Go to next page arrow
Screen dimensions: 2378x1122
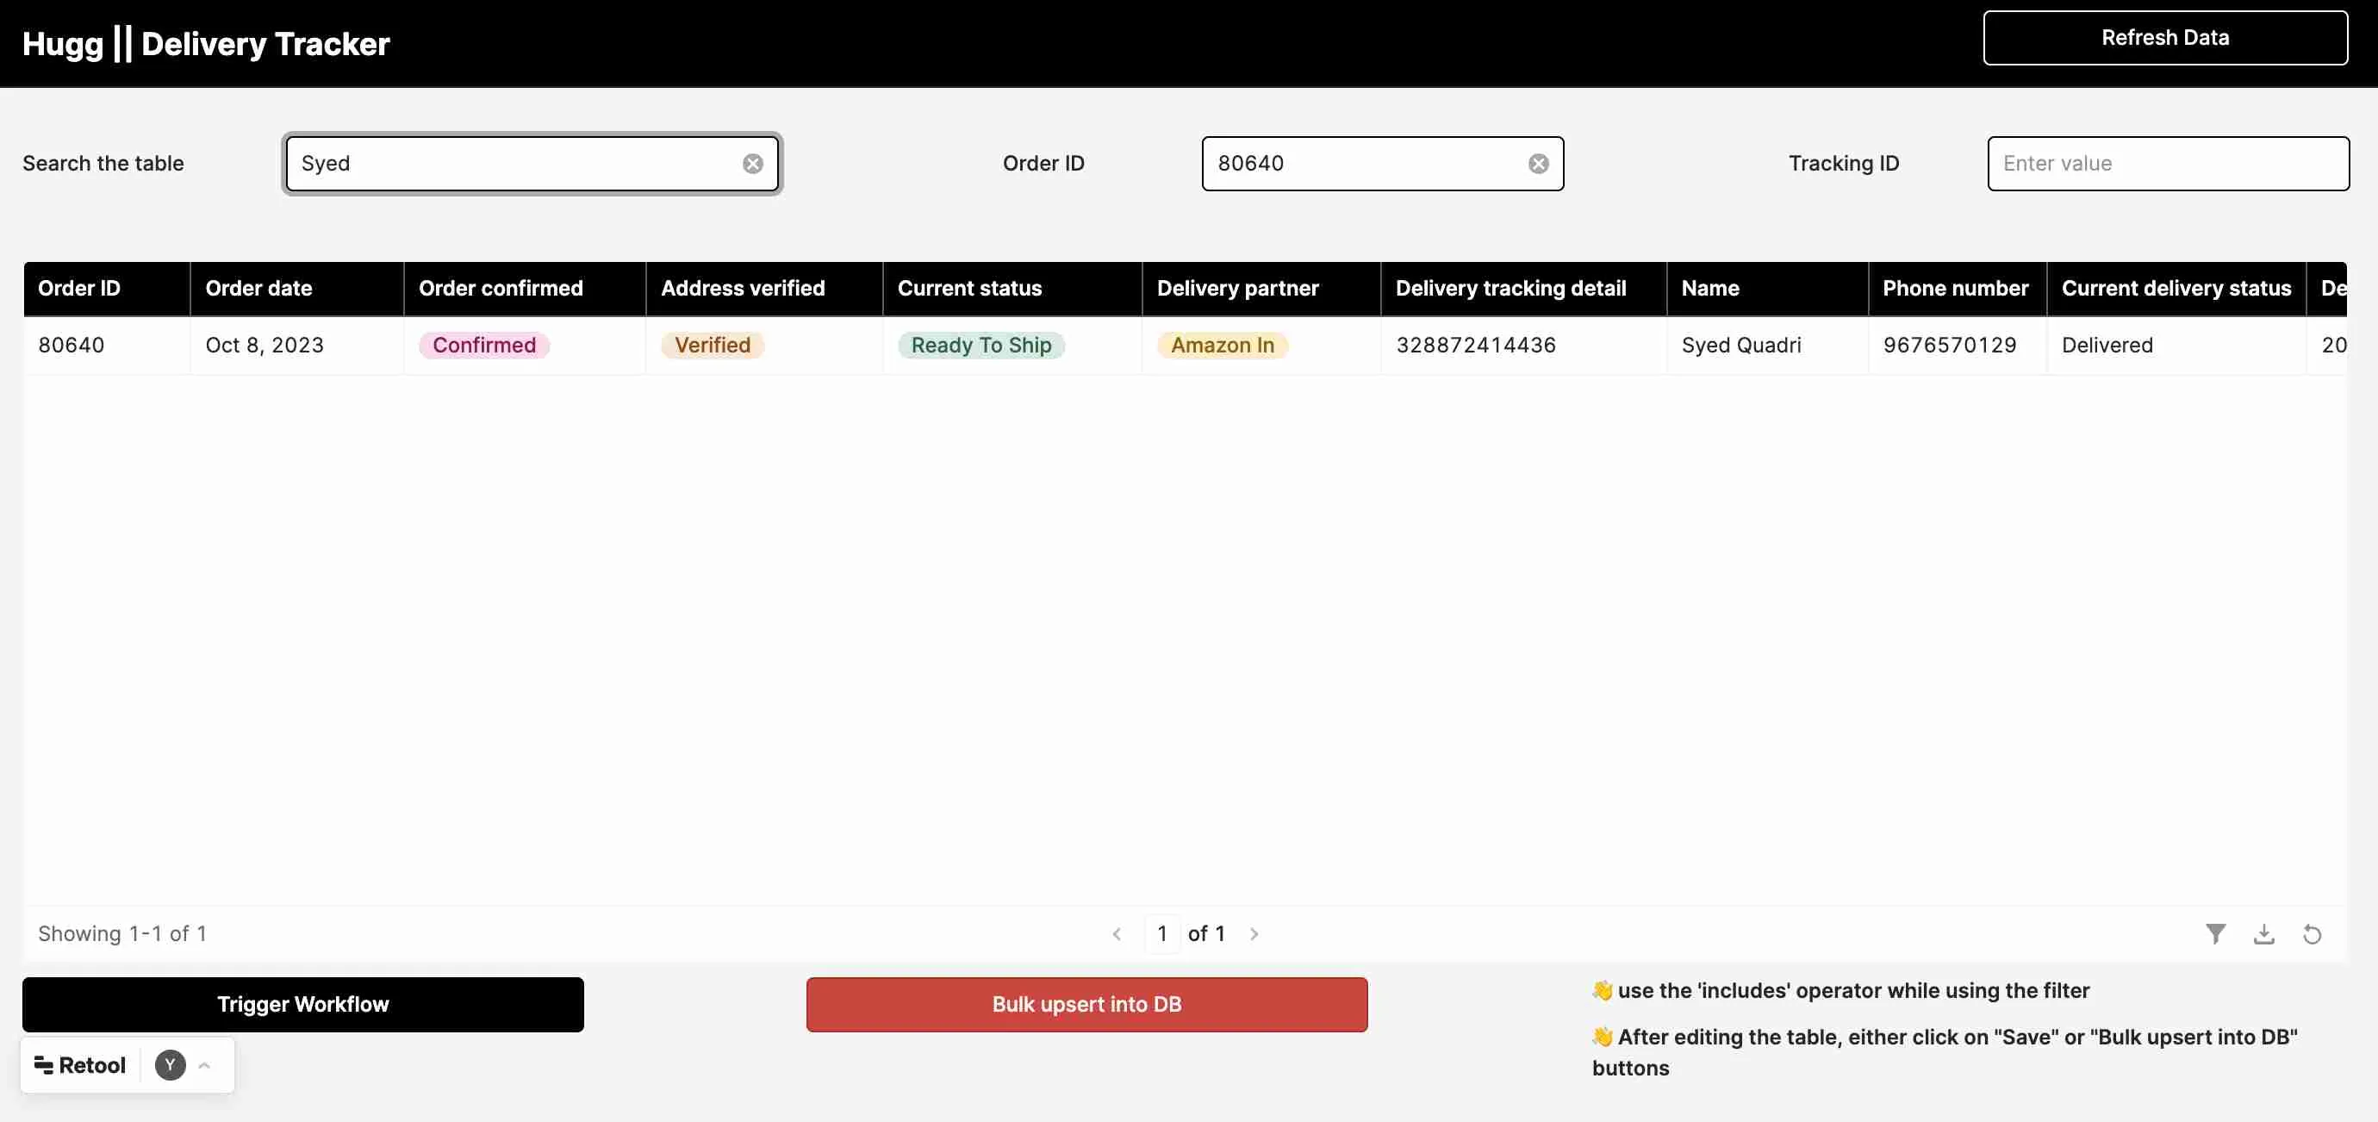(1254, 933)
